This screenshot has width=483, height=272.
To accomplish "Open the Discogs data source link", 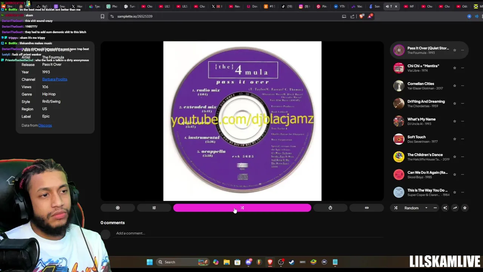I will pos(45,125).
